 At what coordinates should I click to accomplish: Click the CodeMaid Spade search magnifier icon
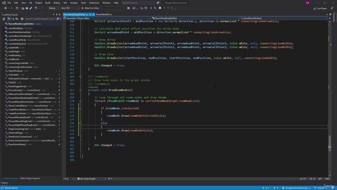pyautogui.click(x=58, y=19)
